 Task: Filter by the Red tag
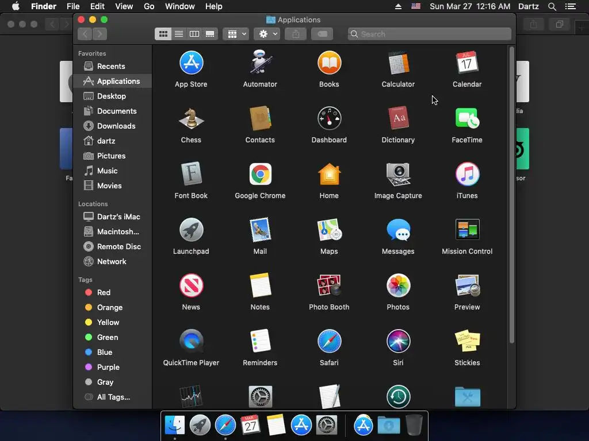pyautogui.click(x=112, y=292)
